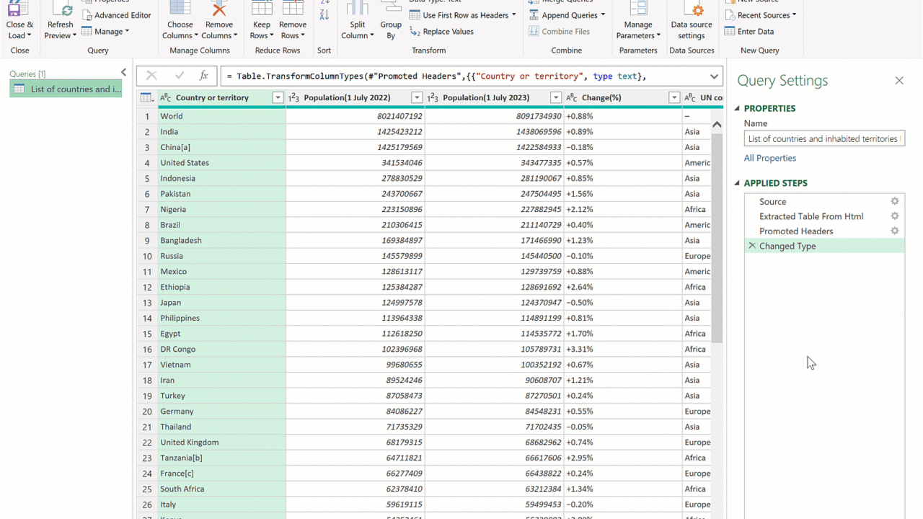Click the Data source settings icon
This screenshot has width=923, height=519.
coord(691,9)
